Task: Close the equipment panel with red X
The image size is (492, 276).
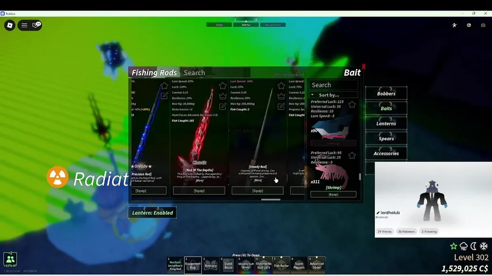Action: pyautogui.click(x=363, y=67)
